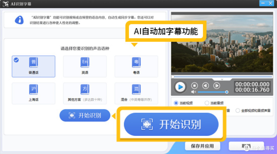Stop the video playback
This screenshot has width=277, height=154.
[194, 86]
